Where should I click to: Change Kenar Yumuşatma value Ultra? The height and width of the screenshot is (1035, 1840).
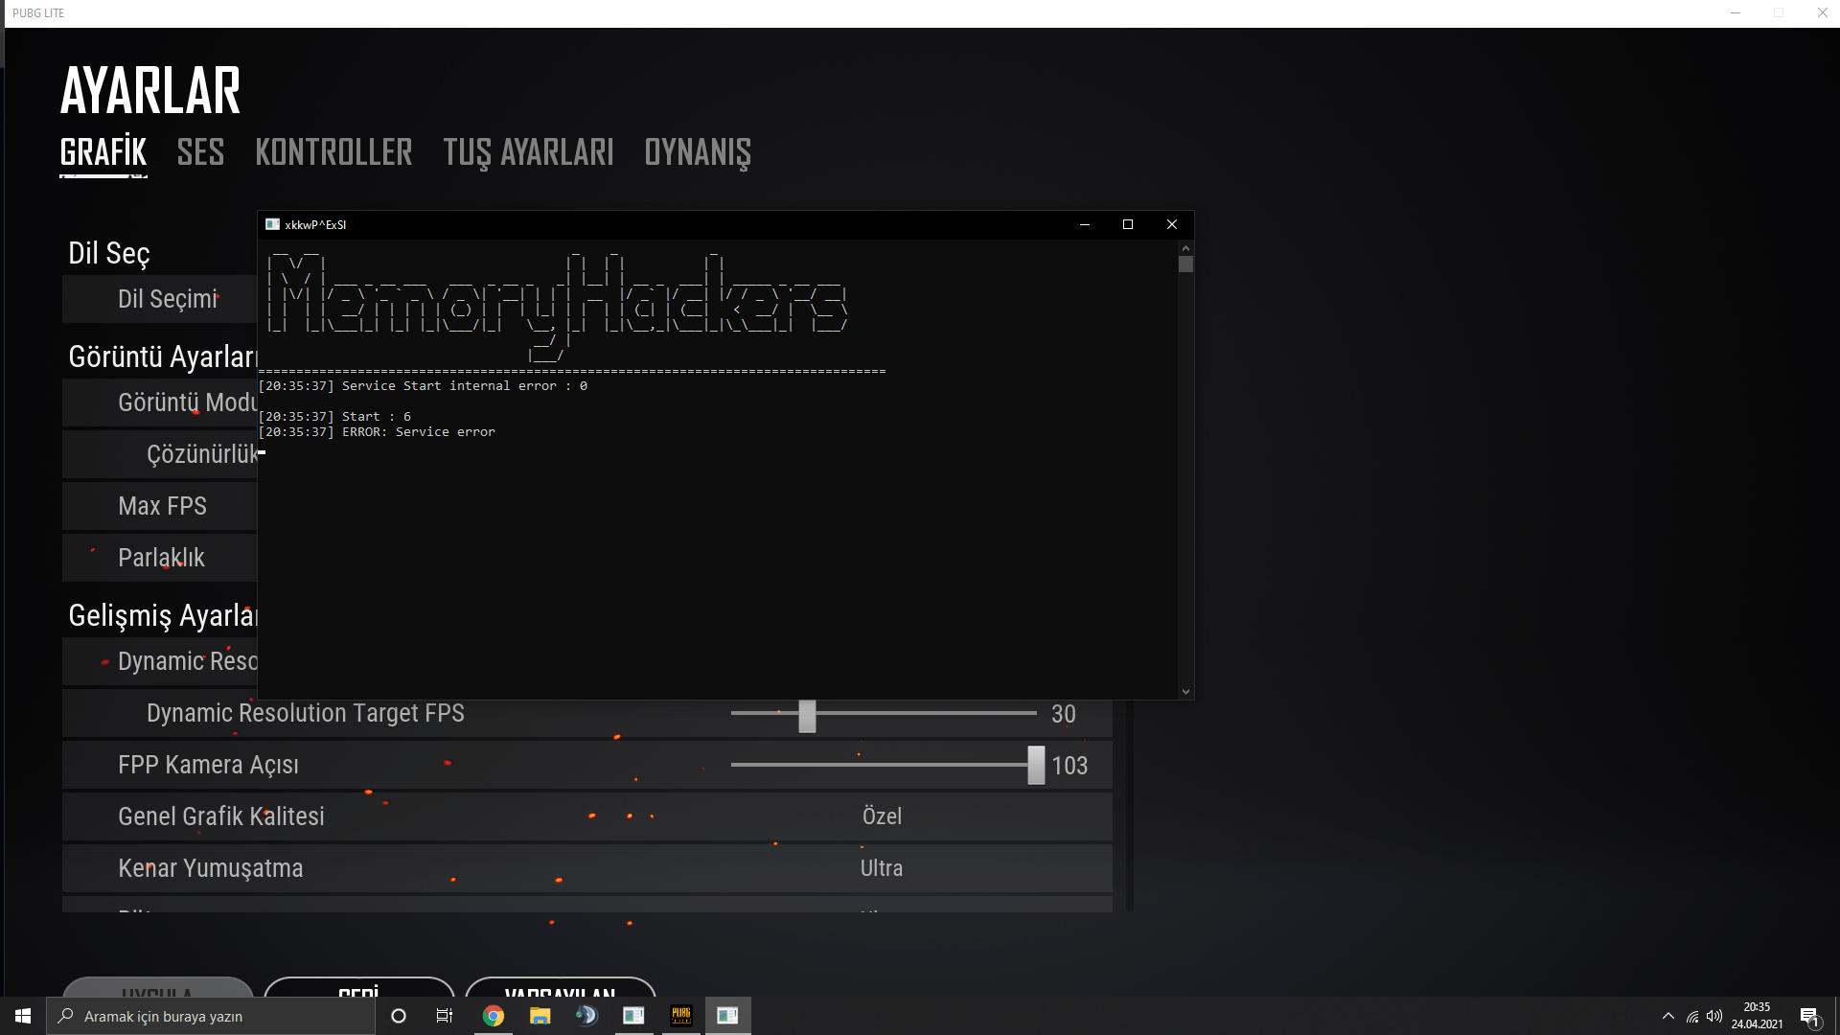coord(882,868)
